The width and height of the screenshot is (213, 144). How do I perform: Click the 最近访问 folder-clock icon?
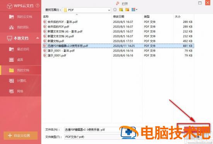tap(11, 49)
